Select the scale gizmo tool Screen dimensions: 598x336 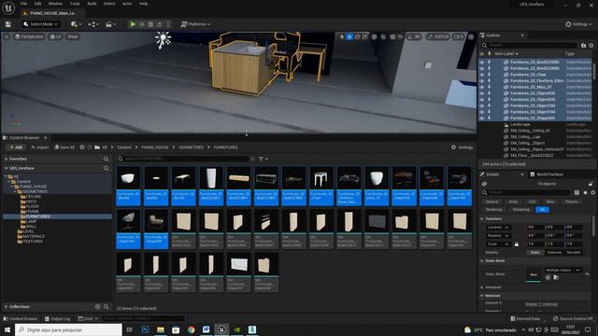[364, 36]
